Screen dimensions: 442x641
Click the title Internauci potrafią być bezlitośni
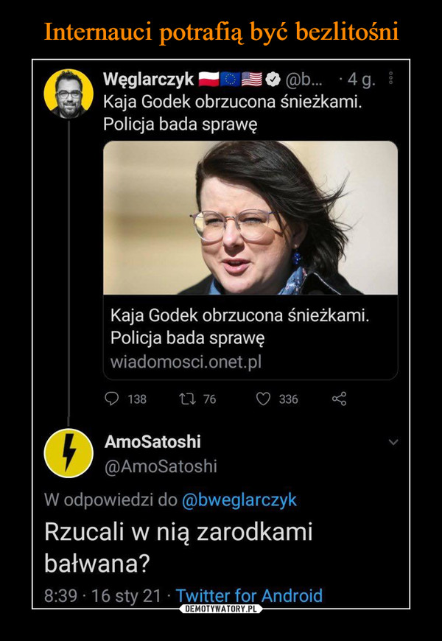[221, 32]
